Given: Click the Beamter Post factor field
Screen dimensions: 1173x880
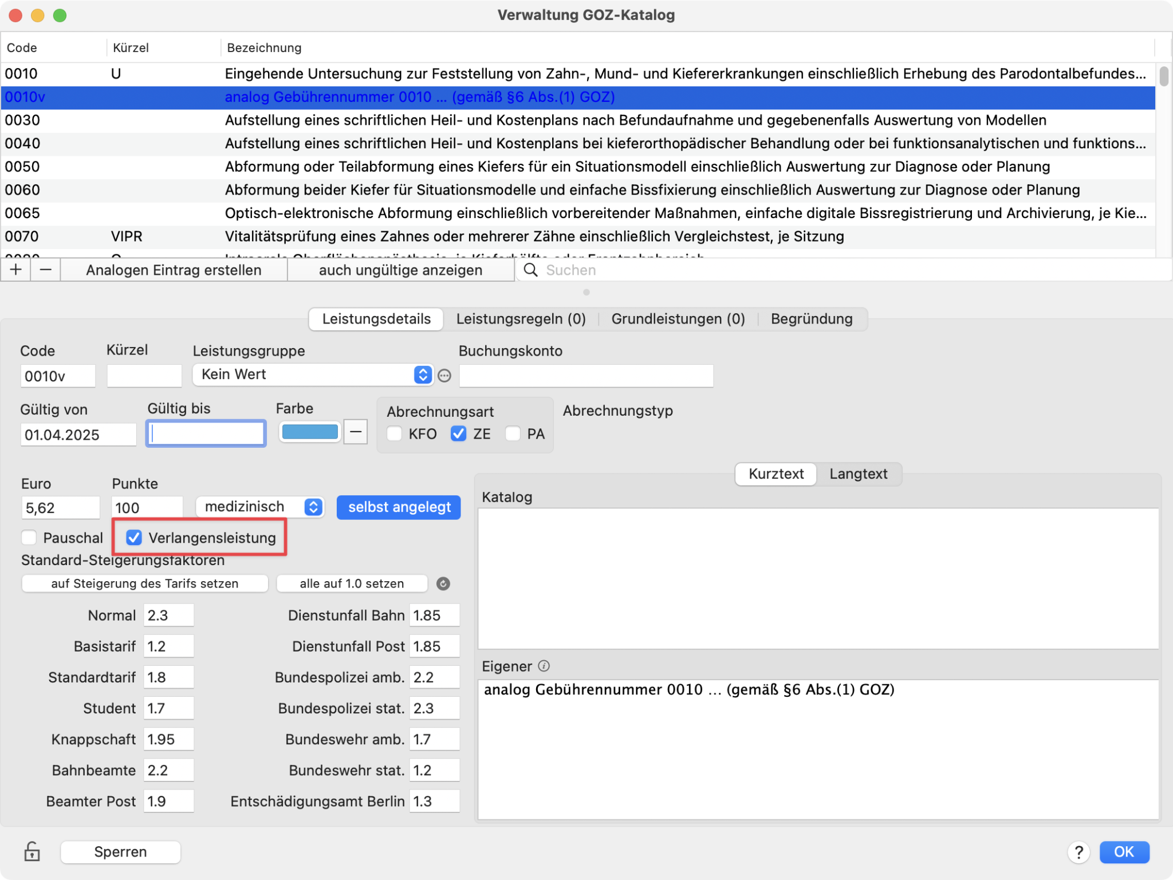Looking at the screenshot, I should click(168, 801).
